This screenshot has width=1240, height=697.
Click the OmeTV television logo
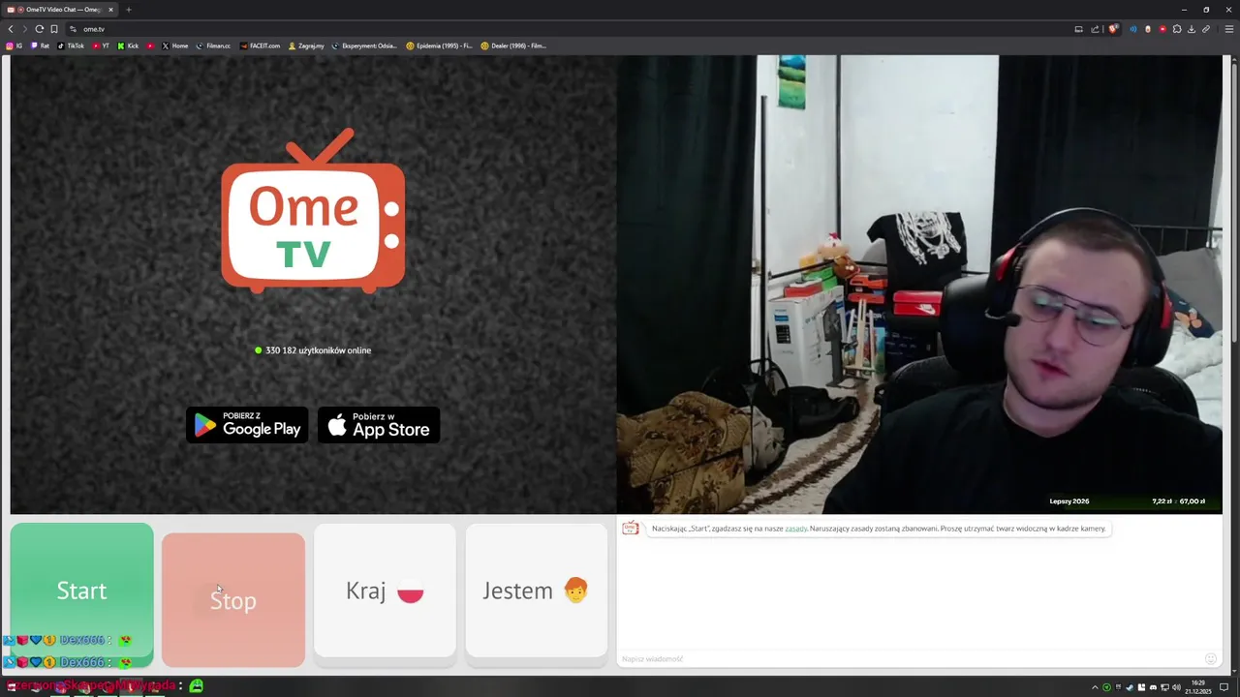click(313, 211)
